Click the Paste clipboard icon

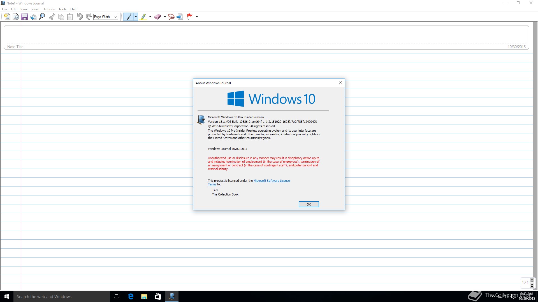(x=70, y=17)
